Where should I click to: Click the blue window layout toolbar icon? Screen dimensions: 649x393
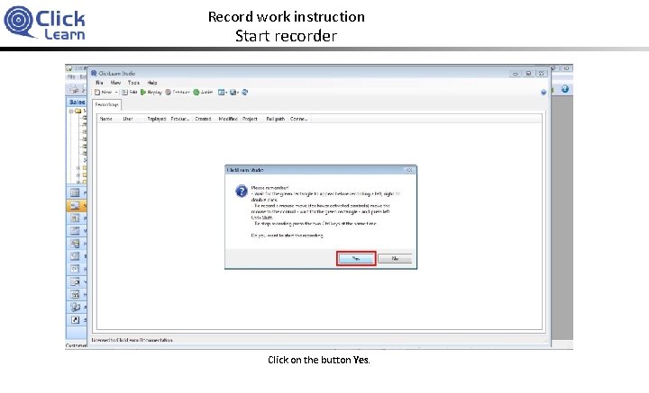[x=222, y=92]
